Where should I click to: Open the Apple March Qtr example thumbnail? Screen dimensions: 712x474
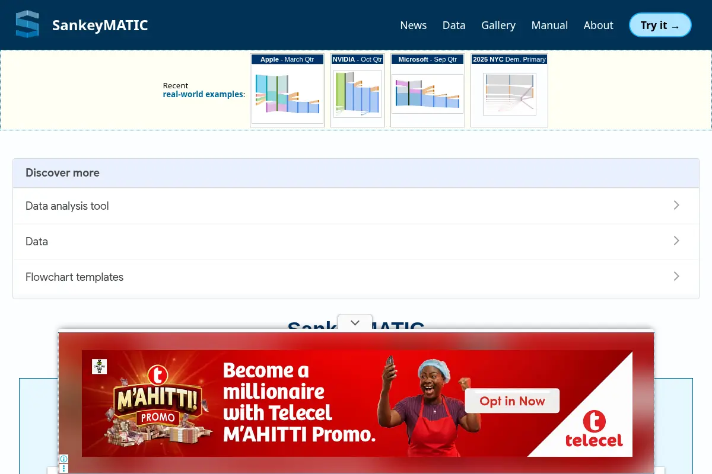pyautogui.click(x=287, y=90)
